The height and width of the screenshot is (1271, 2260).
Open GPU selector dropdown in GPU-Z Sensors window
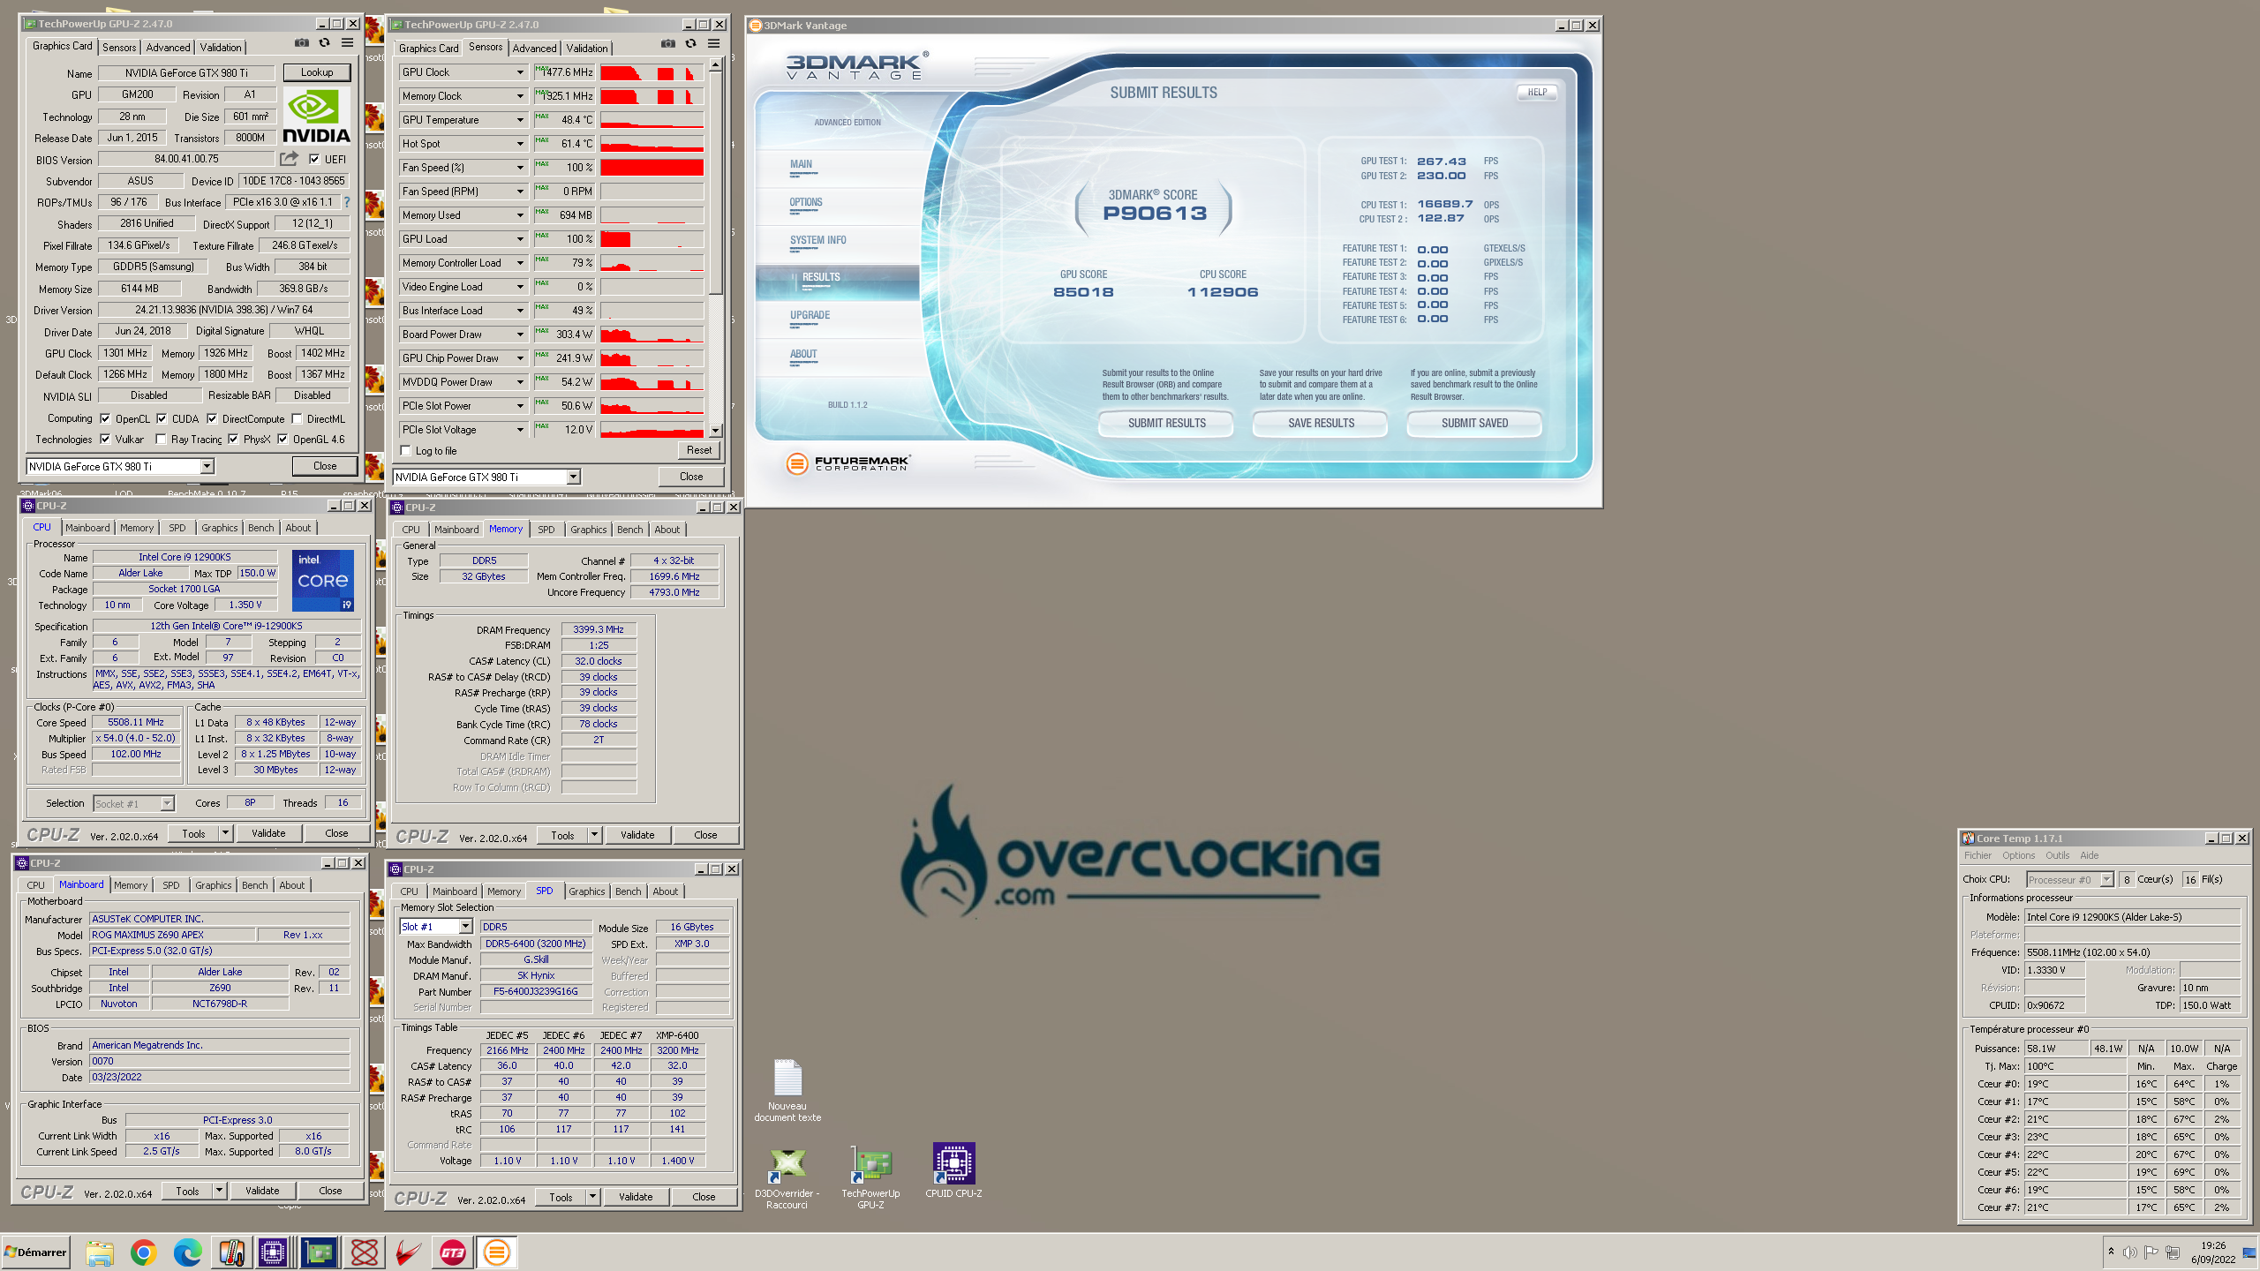click(573, 478)
